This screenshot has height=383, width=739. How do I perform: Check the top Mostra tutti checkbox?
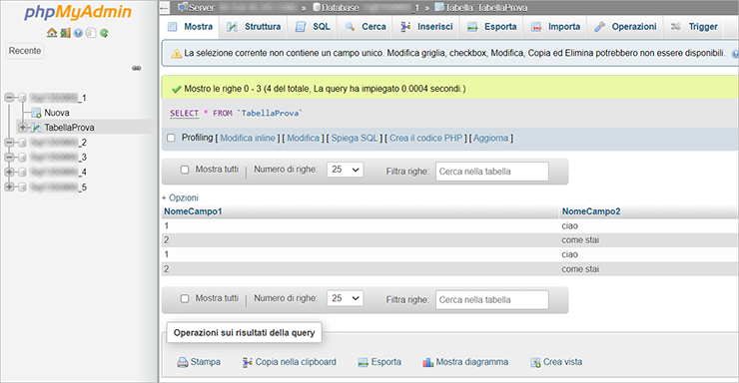point(185,170)
